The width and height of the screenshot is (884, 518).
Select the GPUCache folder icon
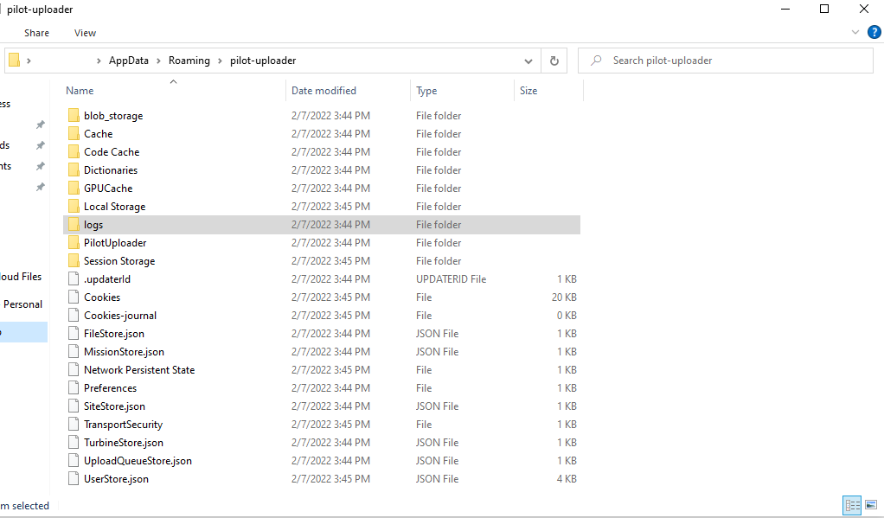pyautogui.click(x=74, y=188)
